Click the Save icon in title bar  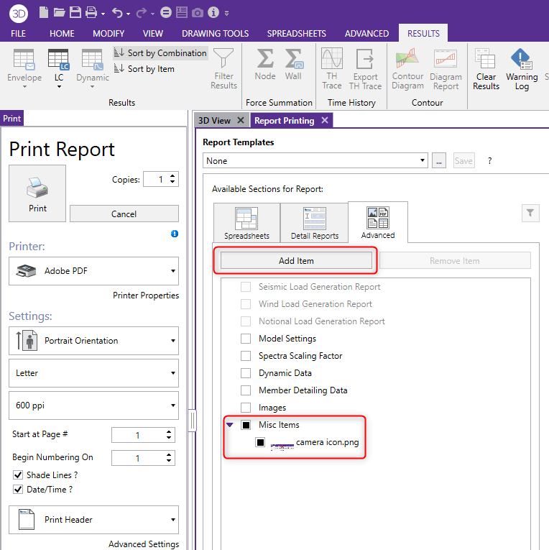(x=75, y=12)
